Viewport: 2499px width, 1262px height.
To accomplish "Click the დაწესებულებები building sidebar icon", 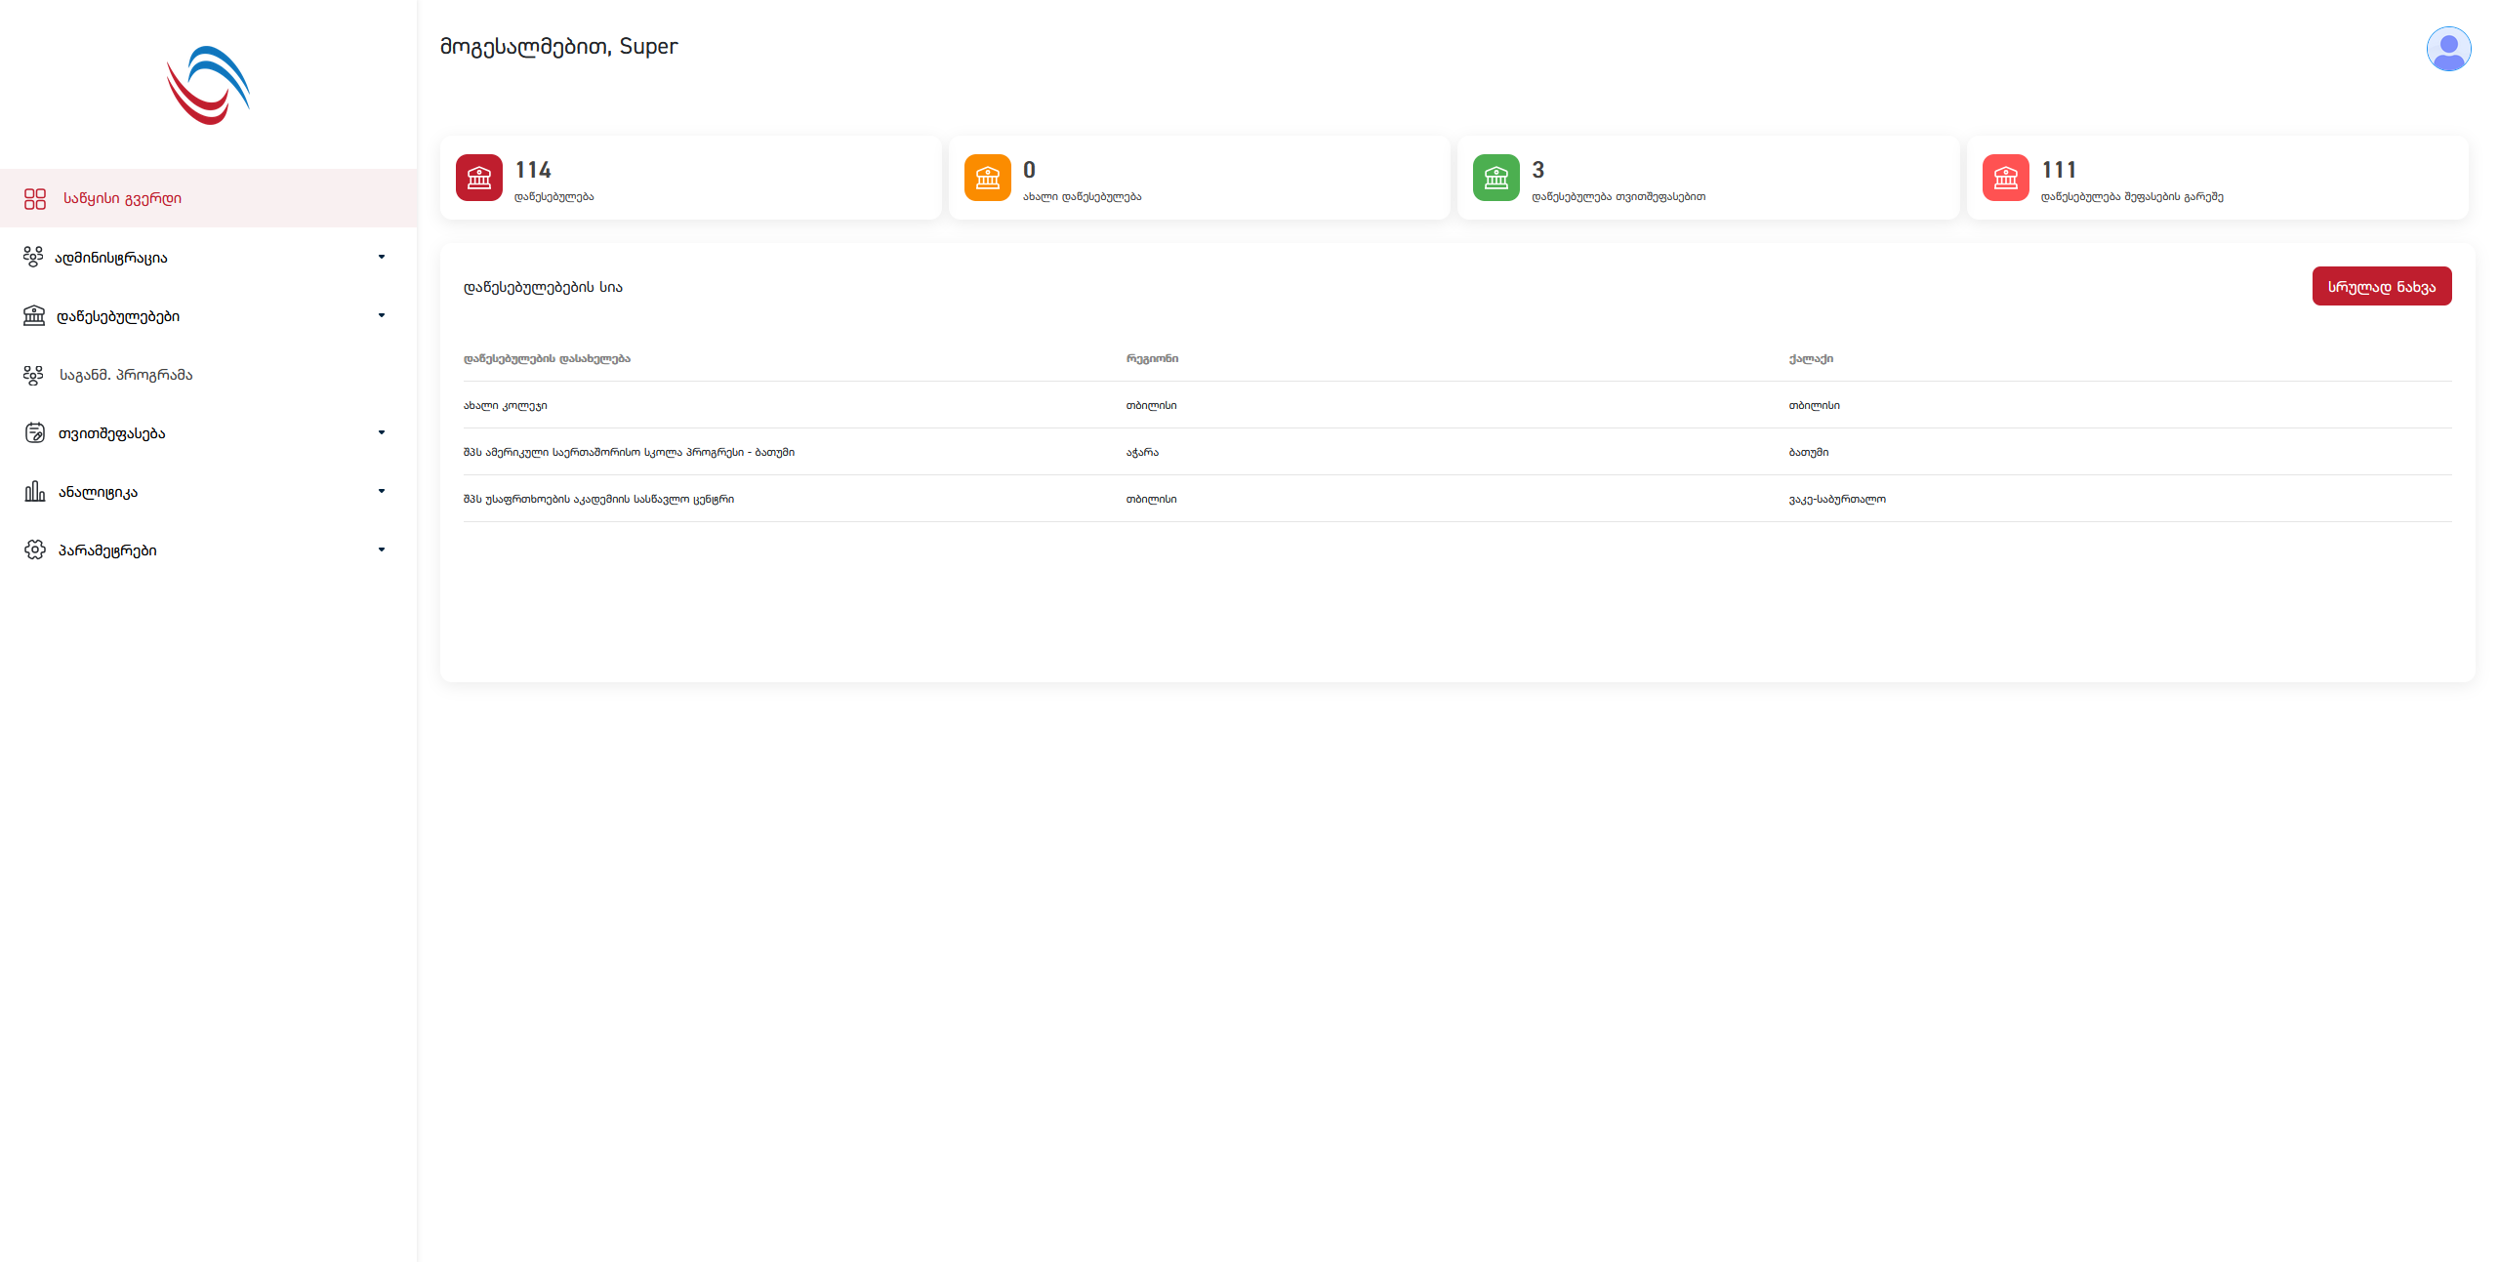I will click(35, 316).
